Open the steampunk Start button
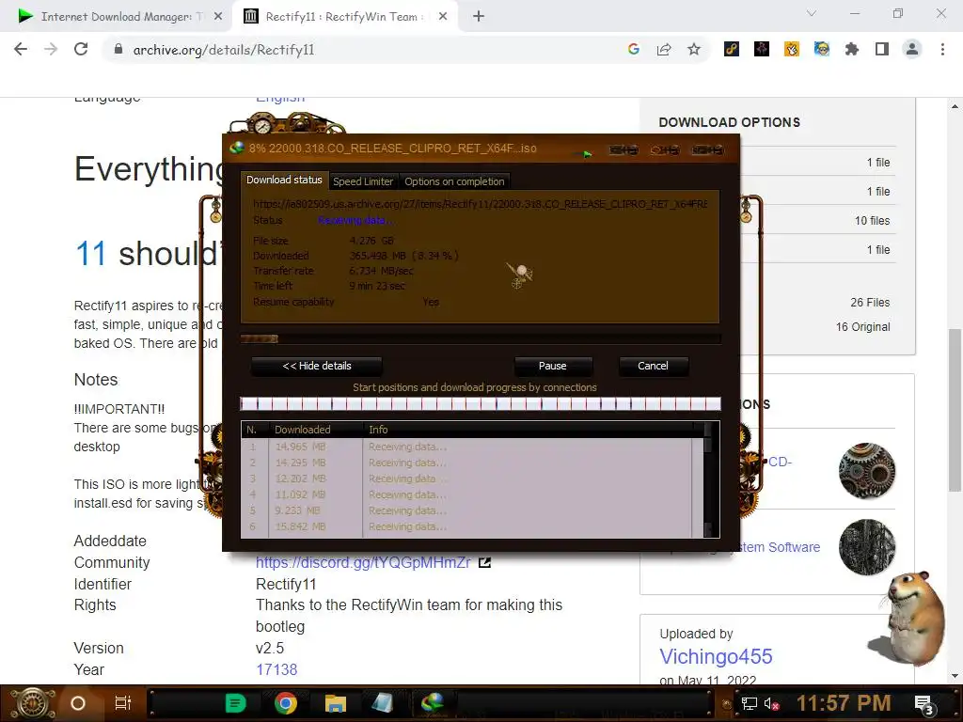Image resolution: width=963 pixels, height=722 pixels. pos(33,703)
